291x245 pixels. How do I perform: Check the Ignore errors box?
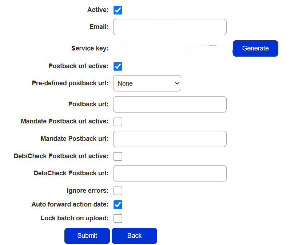pos(118,191)
